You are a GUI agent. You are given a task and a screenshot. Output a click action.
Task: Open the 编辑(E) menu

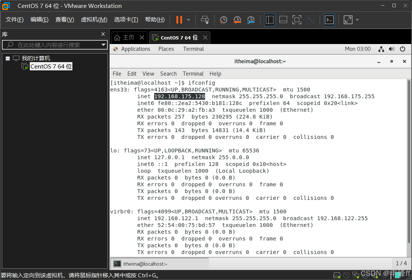(x=40, y=20)
